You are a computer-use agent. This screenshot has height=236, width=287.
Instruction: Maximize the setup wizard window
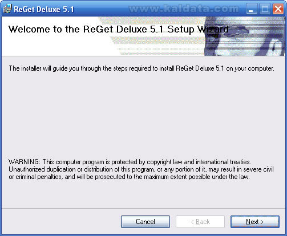pos(265,9)
